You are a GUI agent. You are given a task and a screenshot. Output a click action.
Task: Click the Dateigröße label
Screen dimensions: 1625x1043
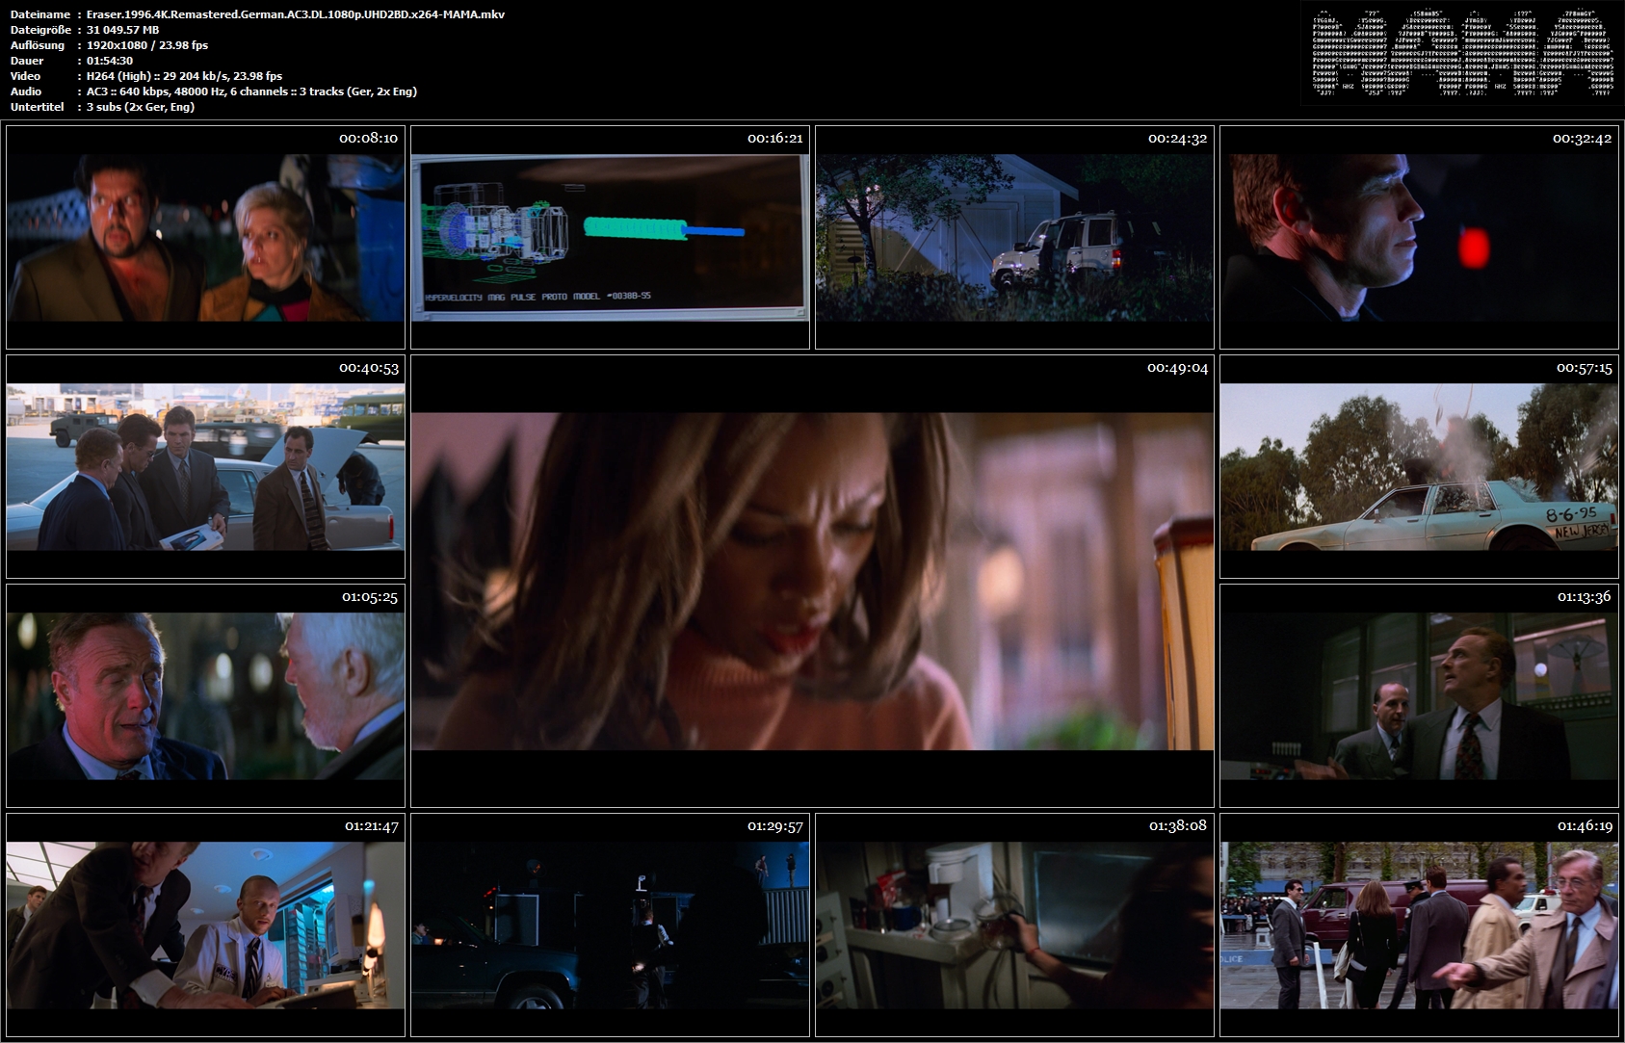click(x=40, y=30)
